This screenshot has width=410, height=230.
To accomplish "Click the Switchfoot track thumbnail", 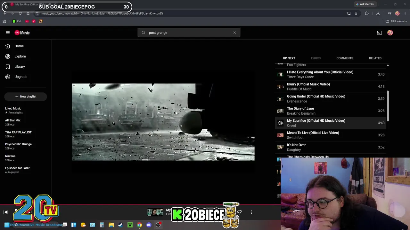I will 280,135.
